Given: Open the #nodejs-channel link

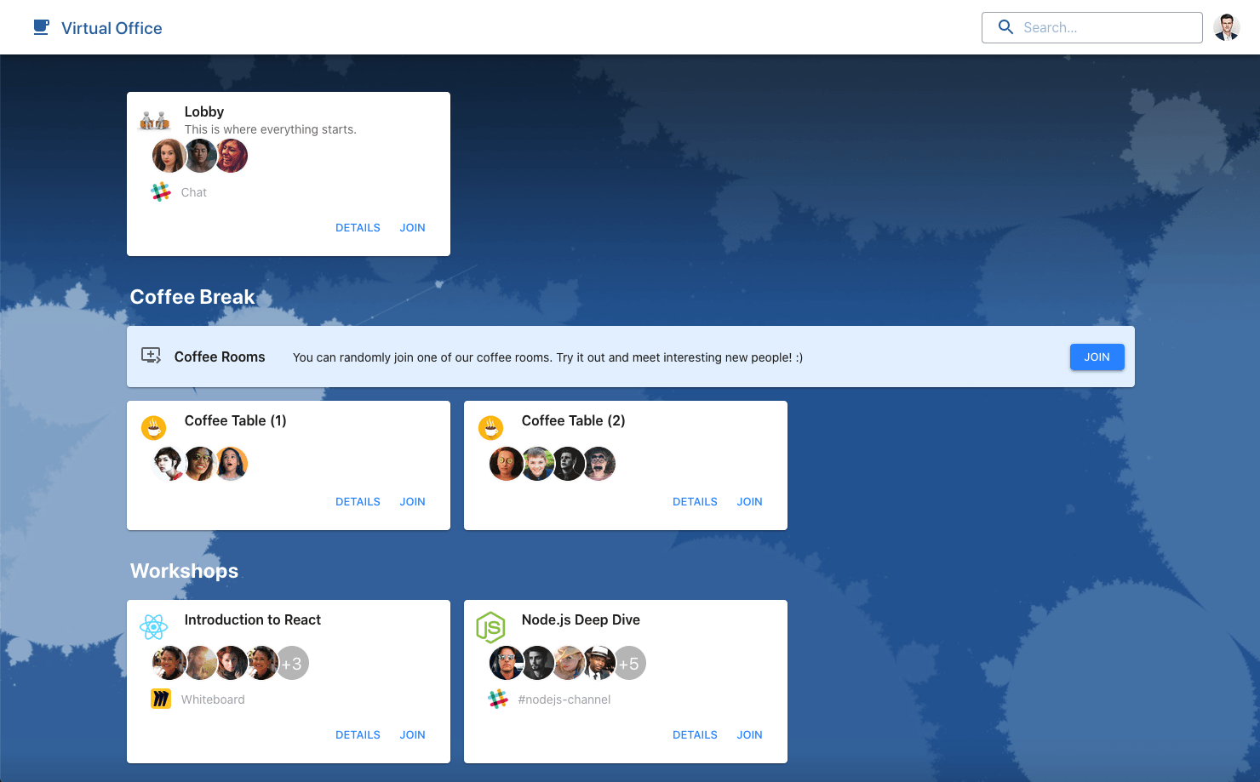Looking at the screenshot, I should [564, 699].
